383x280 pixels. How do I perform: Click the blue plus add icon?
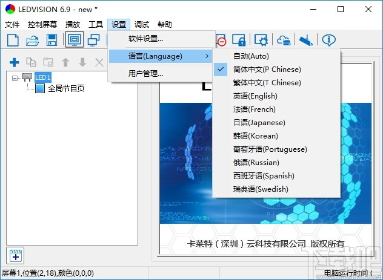pyautogui.click(x=14, y=62)
